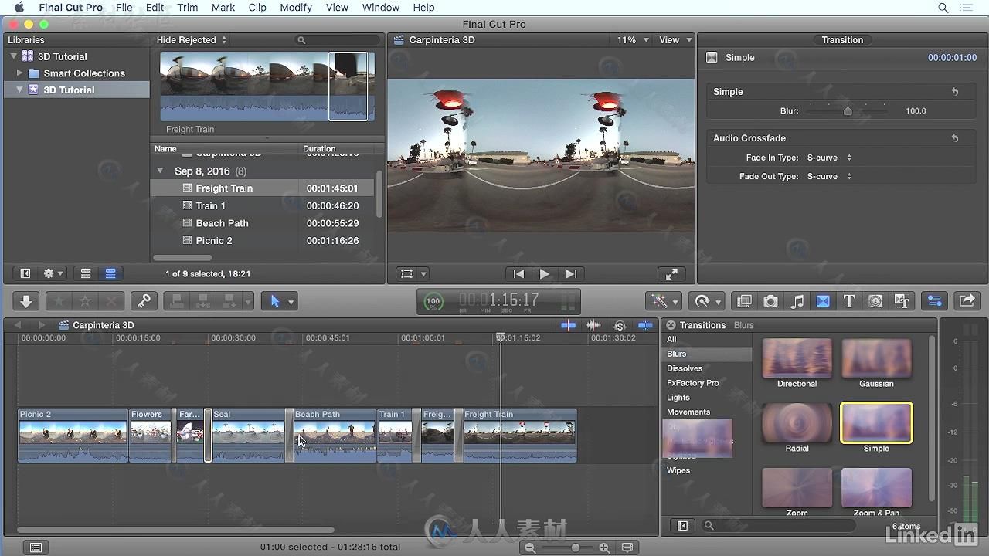Screen dimensions: 989x556
Task: Collapse the Sep 8, 2016 group
Action: pos(161,171)
